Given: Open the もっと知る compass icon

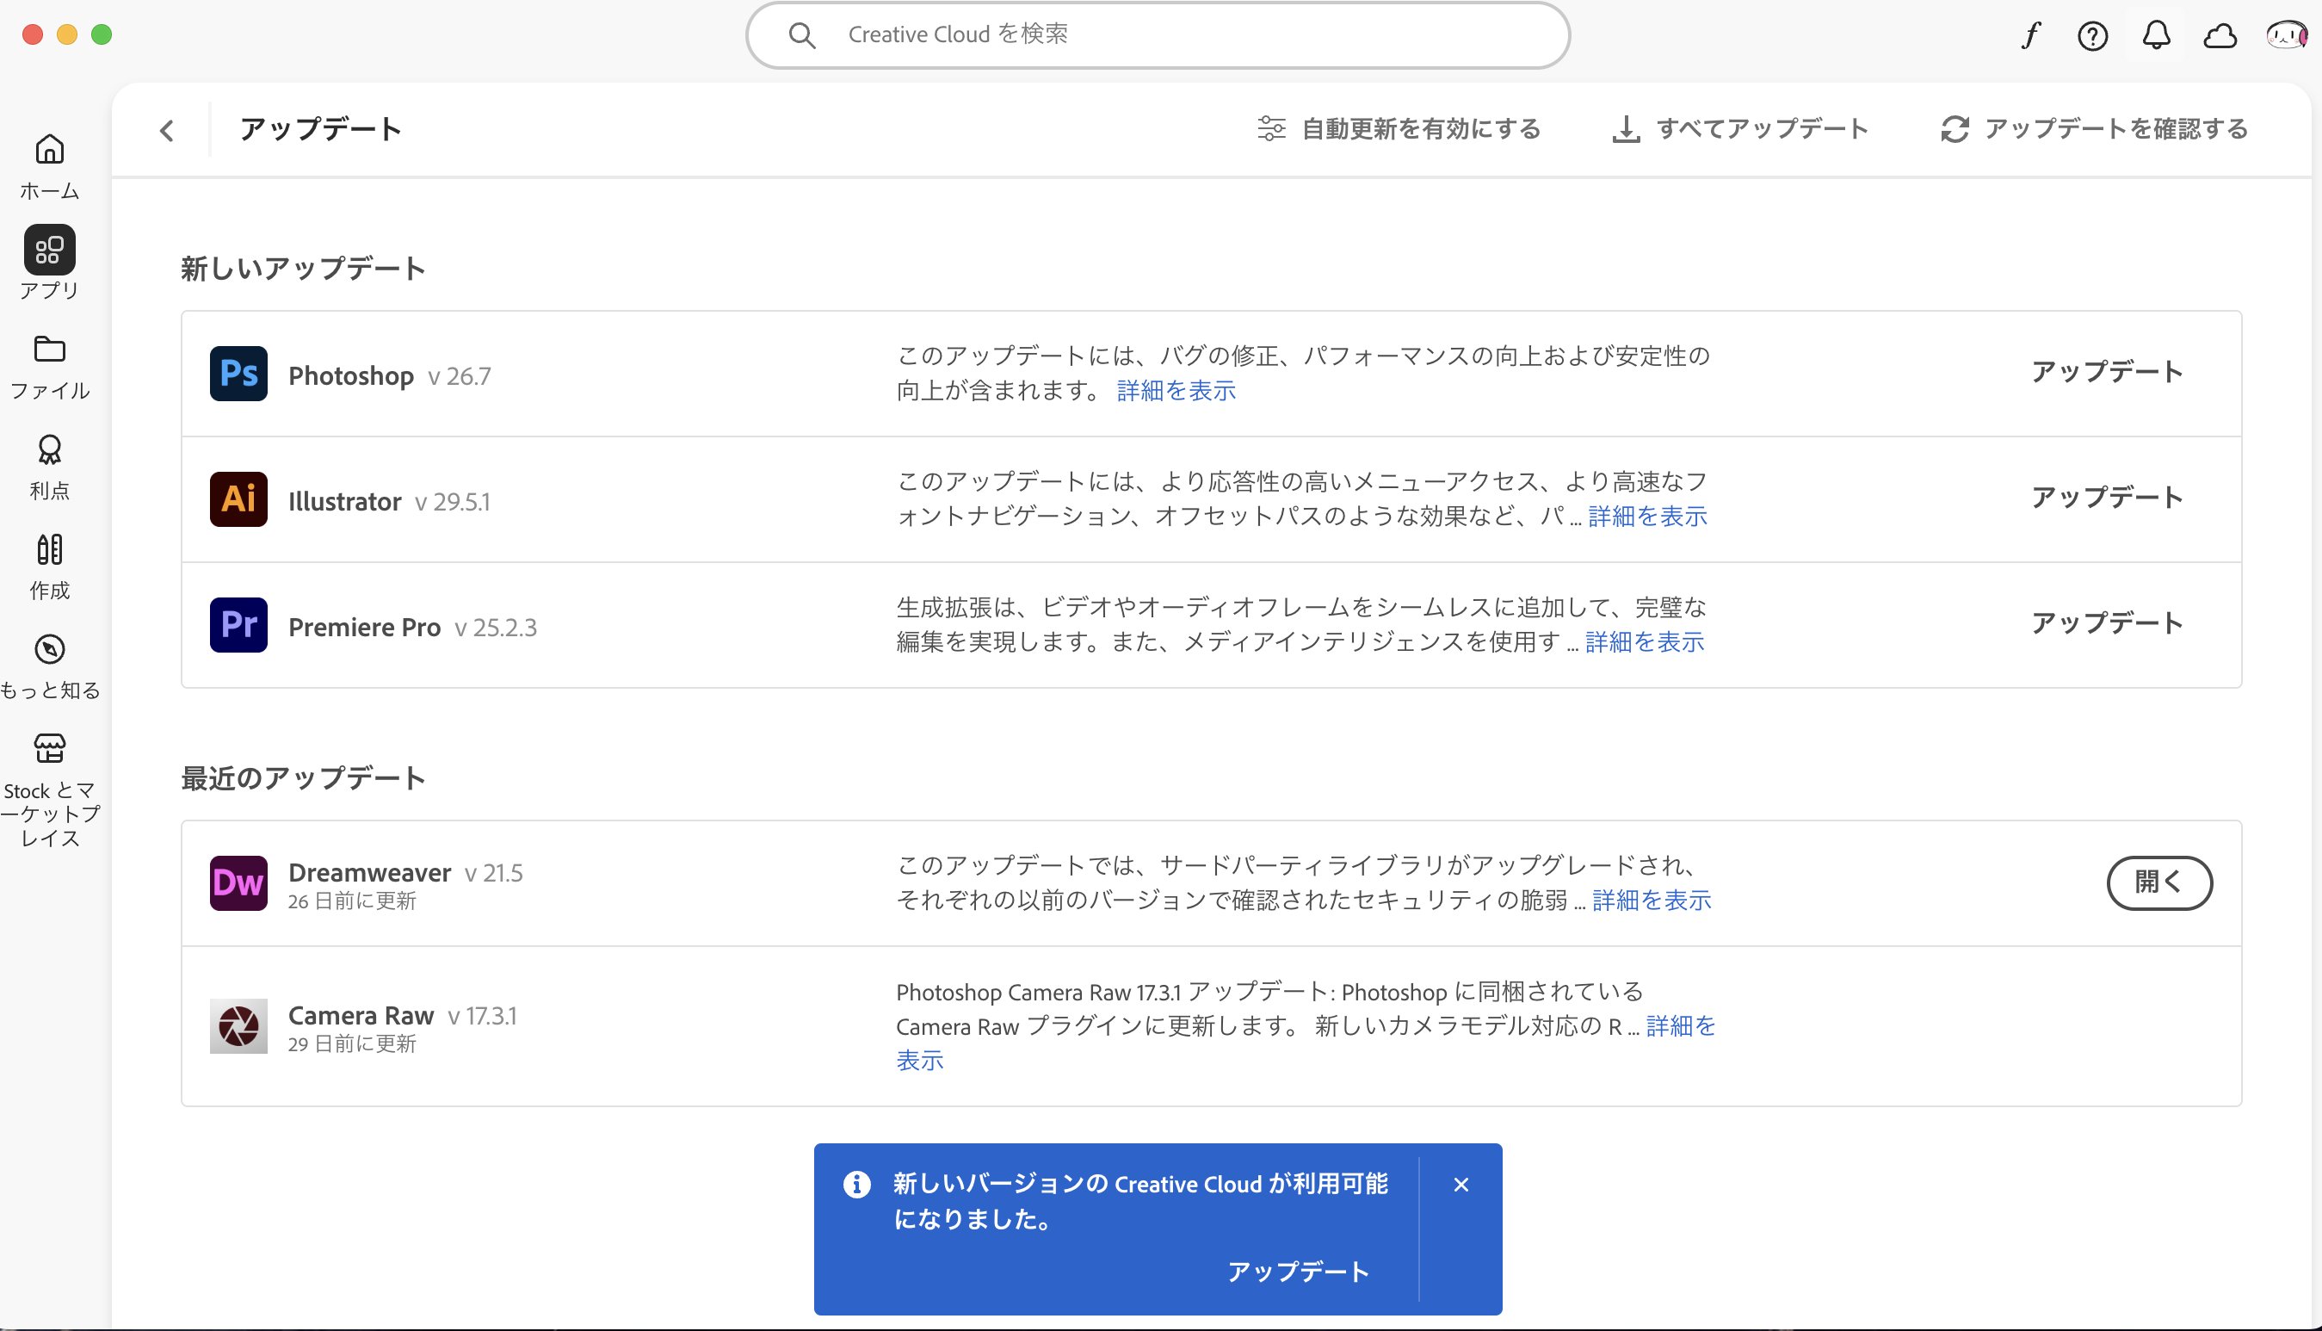Looking at the screenshot, I should [x=49, y=650].
